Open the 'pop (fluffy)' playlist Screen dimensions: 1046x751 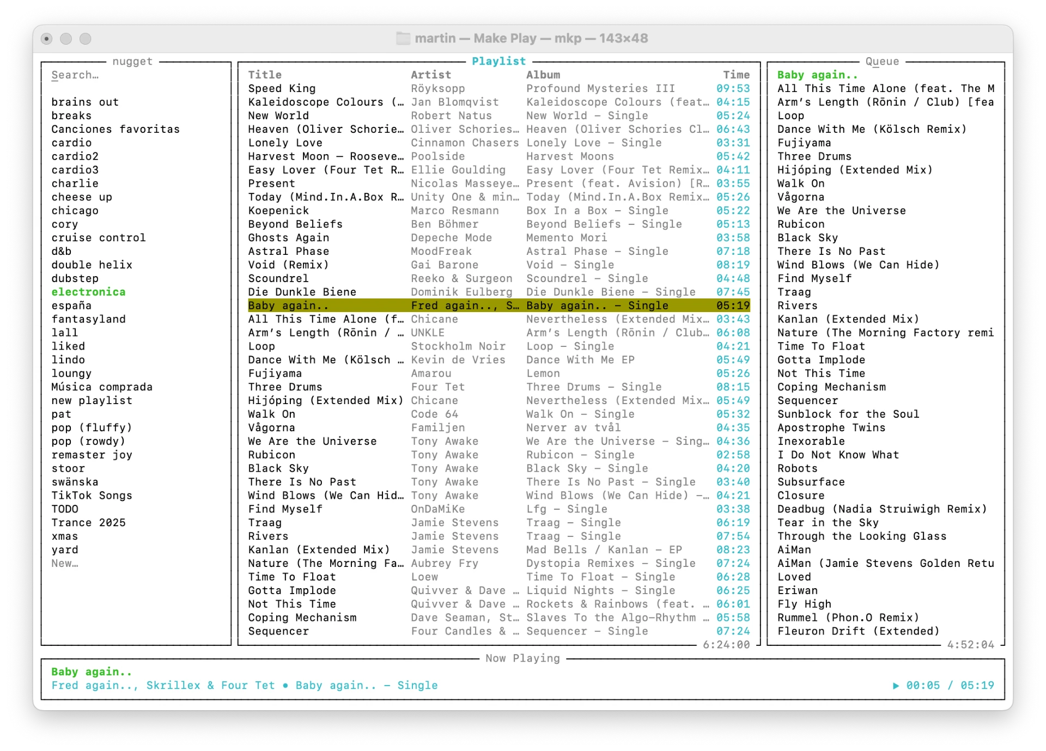[x=92, y=428]
